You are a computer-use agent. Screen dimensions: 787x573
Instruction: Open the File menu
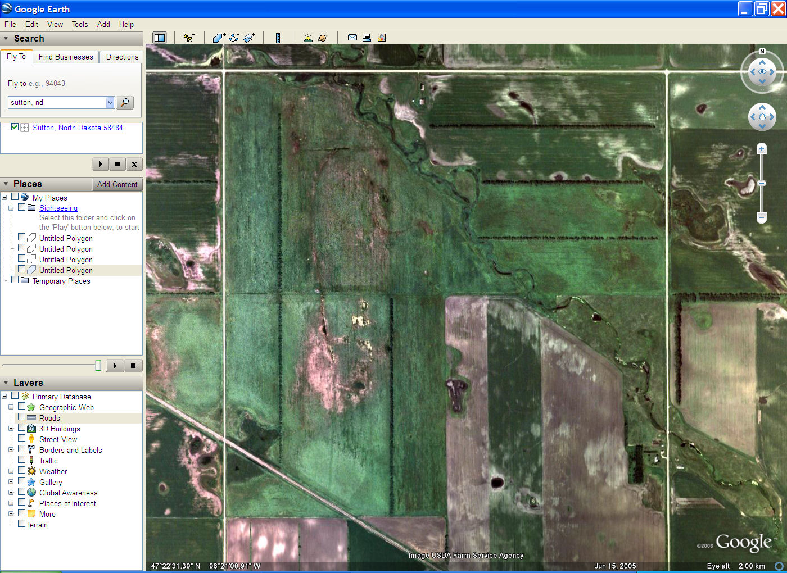pyautogui.click(x=10, y=24)
